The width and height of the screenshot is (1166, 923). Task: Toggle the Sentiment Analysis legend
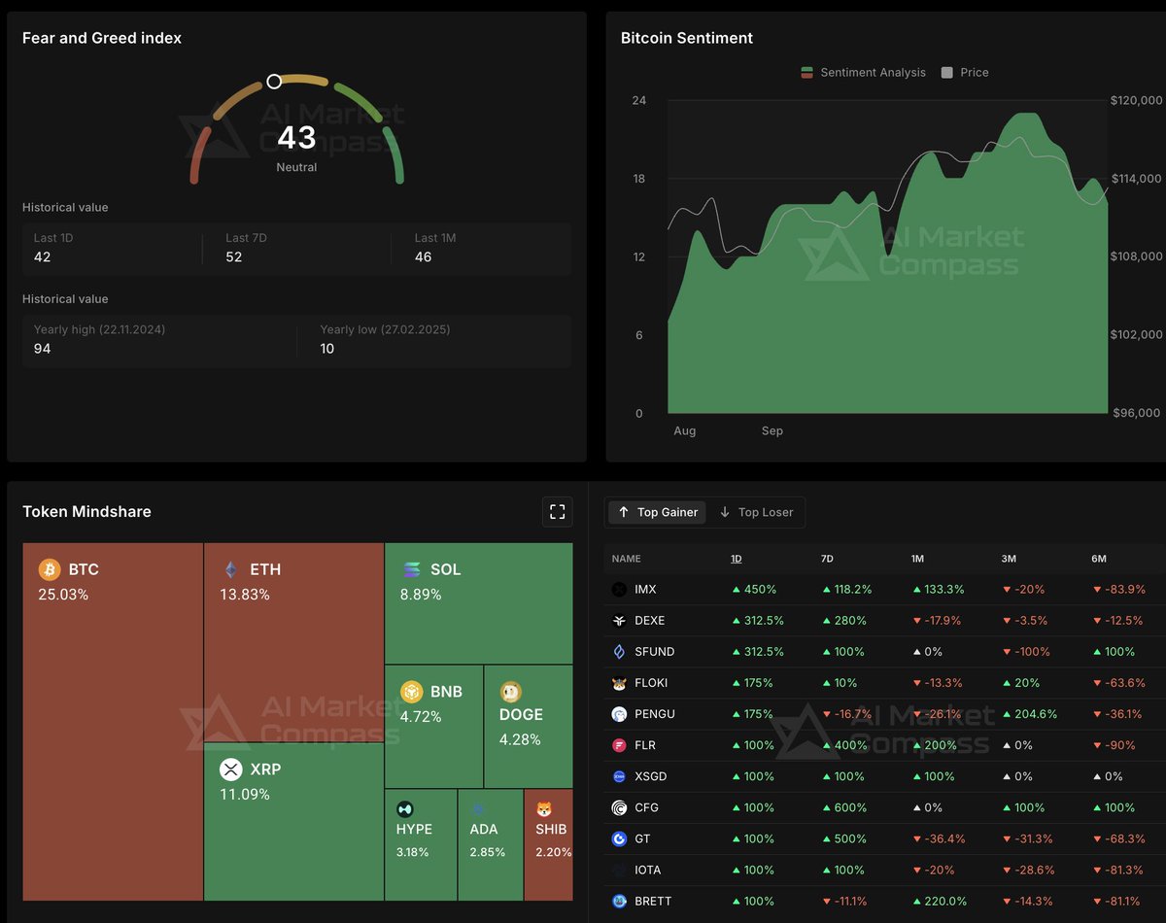point(863,72)
